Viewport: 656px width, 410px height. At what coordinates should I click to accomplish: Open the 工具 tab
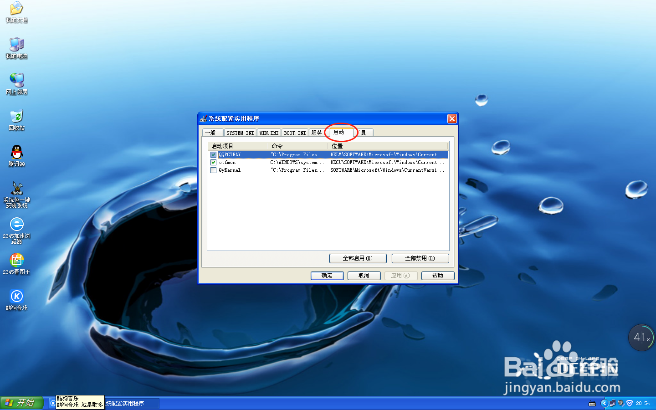pos(363,133)
